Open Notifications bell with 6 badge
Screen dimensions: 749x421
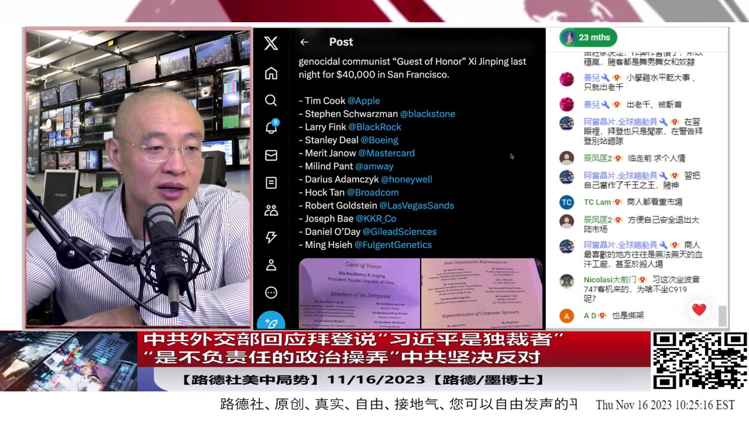coord(272,127)
